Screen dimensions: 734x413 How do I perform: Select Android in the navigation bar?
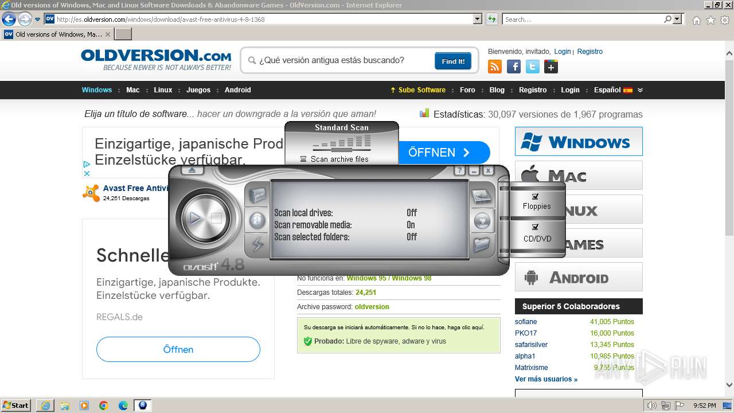tap(238, 90)
